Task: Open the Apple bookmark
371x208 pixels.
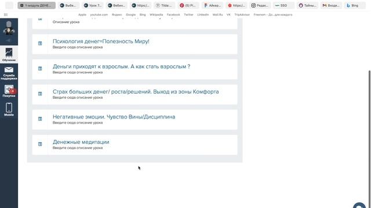Action: click(x=82, y=14)
